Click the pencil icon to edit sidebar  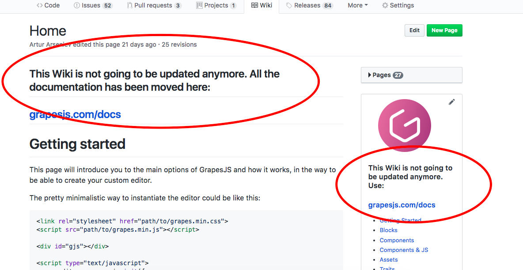pos(451,102)
